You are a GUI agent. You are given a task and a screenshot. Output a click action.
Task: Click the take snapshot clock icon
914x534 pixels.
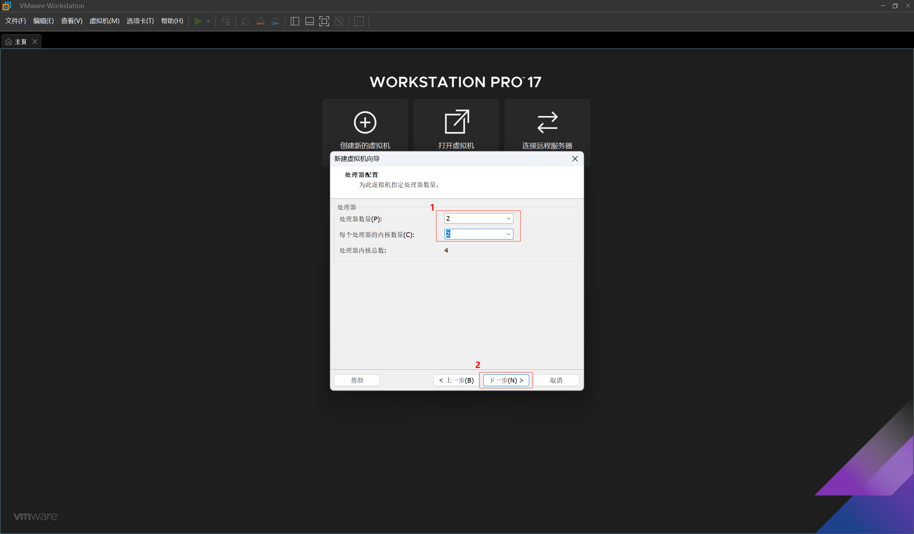click(245, 21)
